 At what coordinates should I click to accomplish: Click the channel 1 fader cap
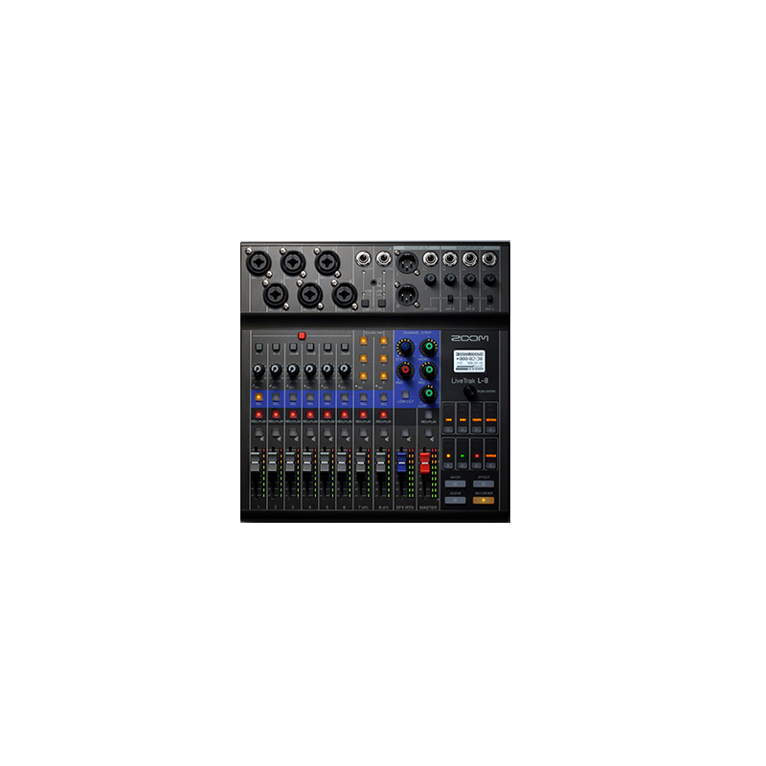255,462
